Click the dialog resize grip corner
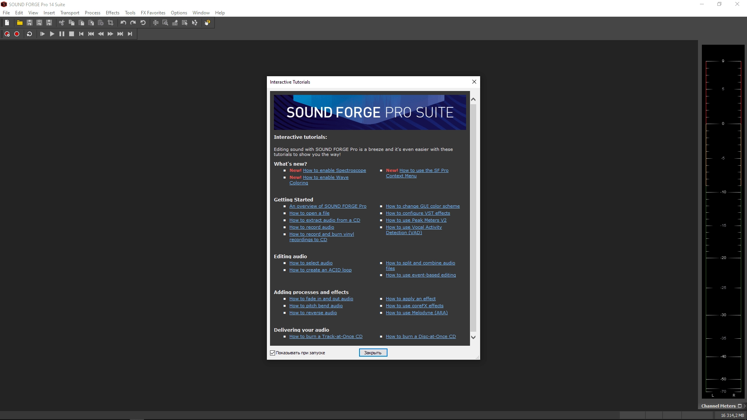The height and width of the screenshot is (420, 747). pyautogui.click(x=477, y=357)
